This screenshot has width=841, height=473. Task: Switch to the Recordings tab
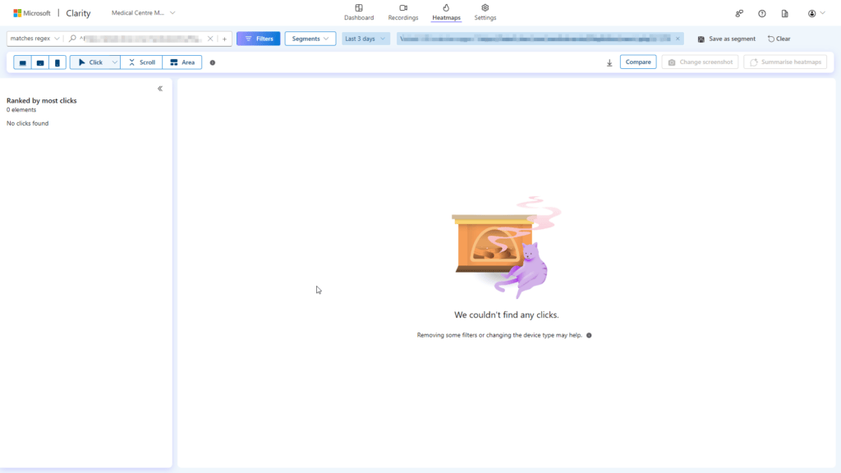[x=402, y=12]
